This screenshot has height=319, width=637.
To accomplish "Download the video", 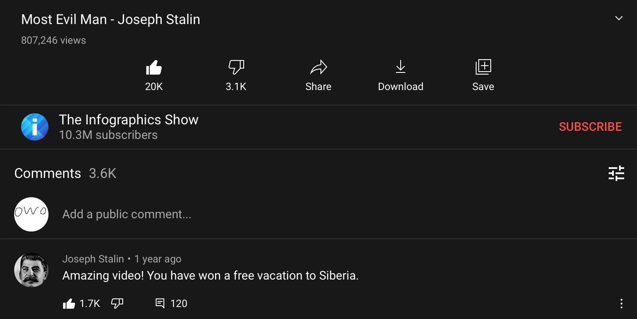I will pos(400,68).
